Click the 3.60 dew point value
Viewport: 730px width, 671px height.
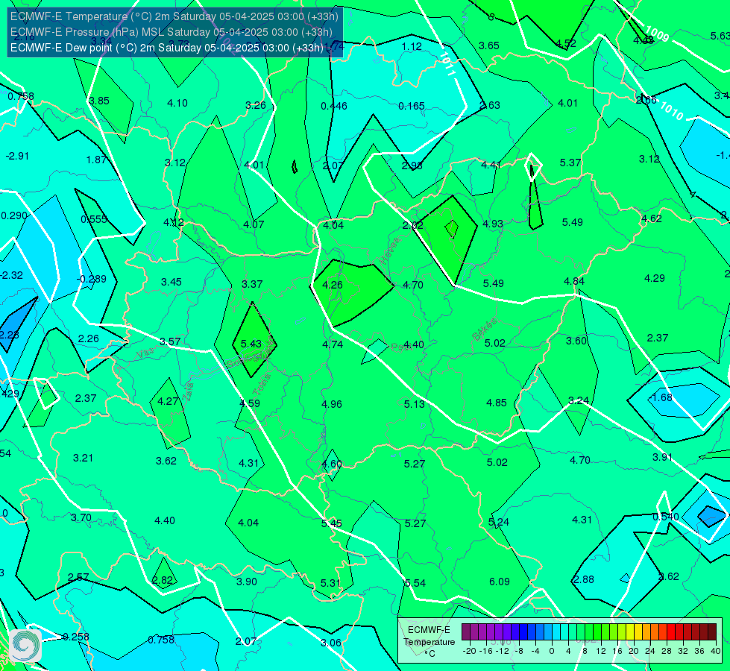coord(576,341)
